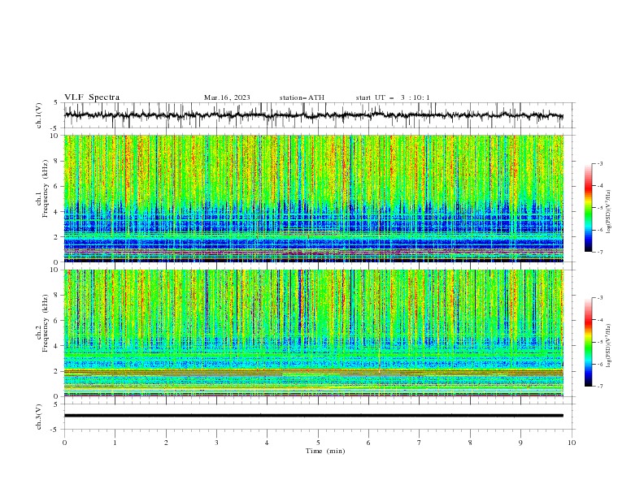Click the "-5" tick on the ch.3(V) axis

click(55, 430)
